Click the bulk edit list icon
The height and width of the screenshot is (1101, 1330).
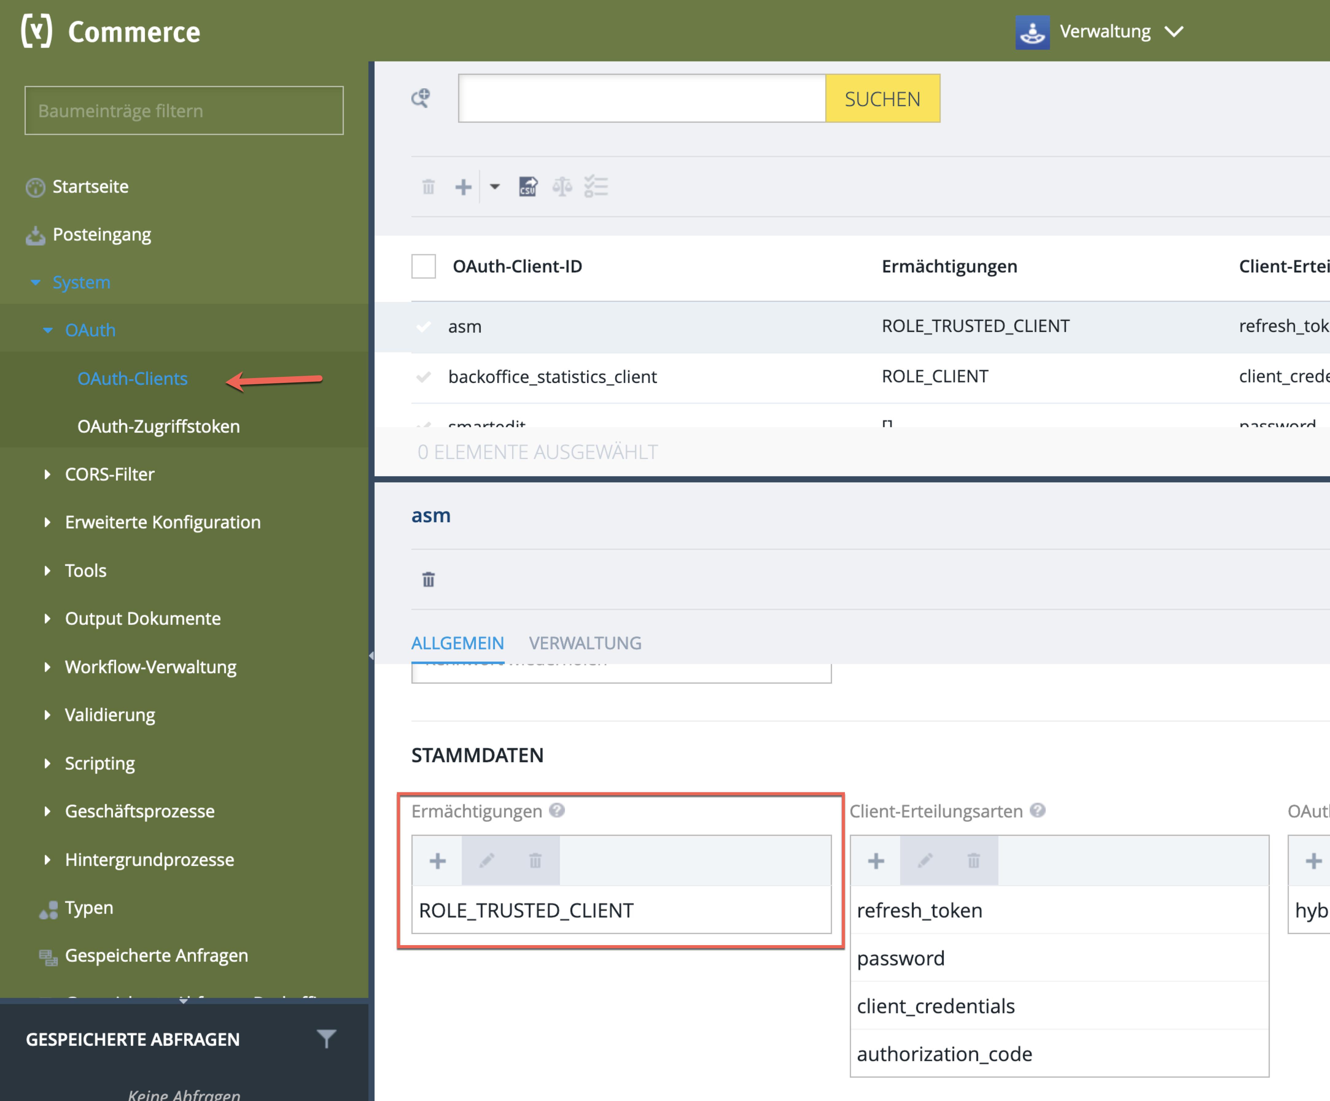click(x=596, y=187)
